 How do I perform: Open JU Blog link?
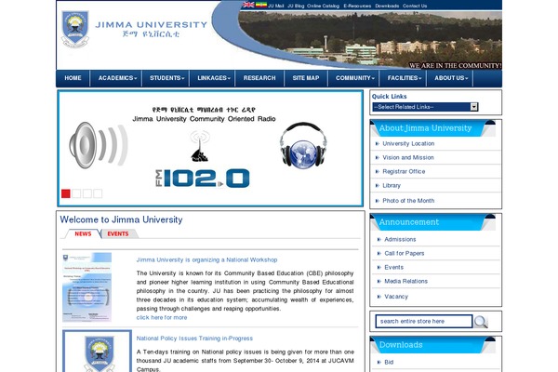tap(296, 6)
